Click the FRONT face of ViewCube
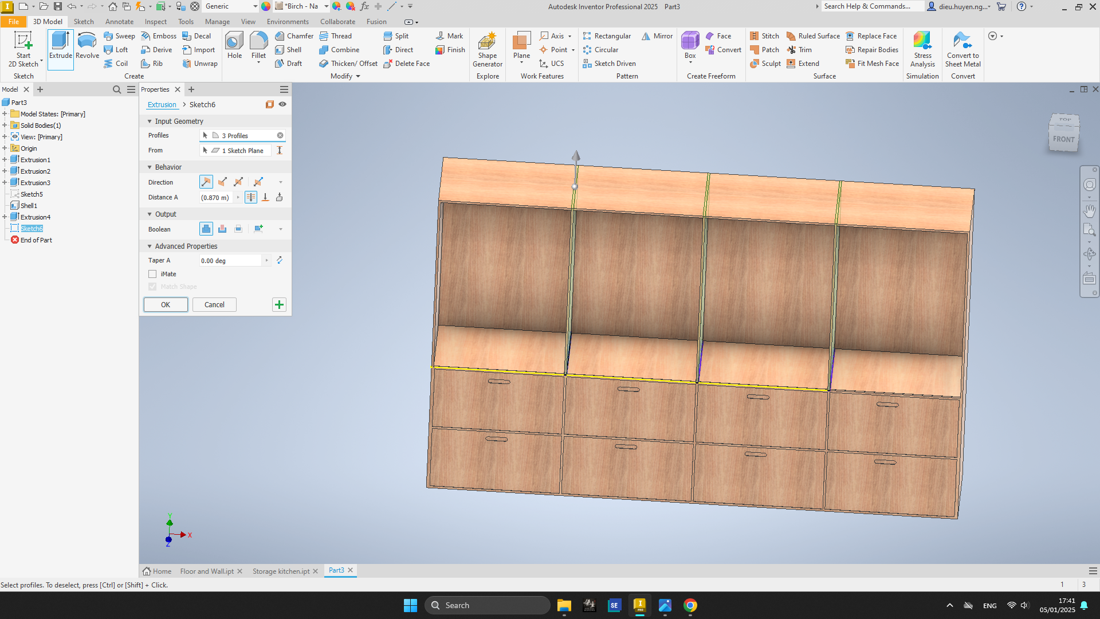Viewport: 1100px width, 619px height. 1063,139
